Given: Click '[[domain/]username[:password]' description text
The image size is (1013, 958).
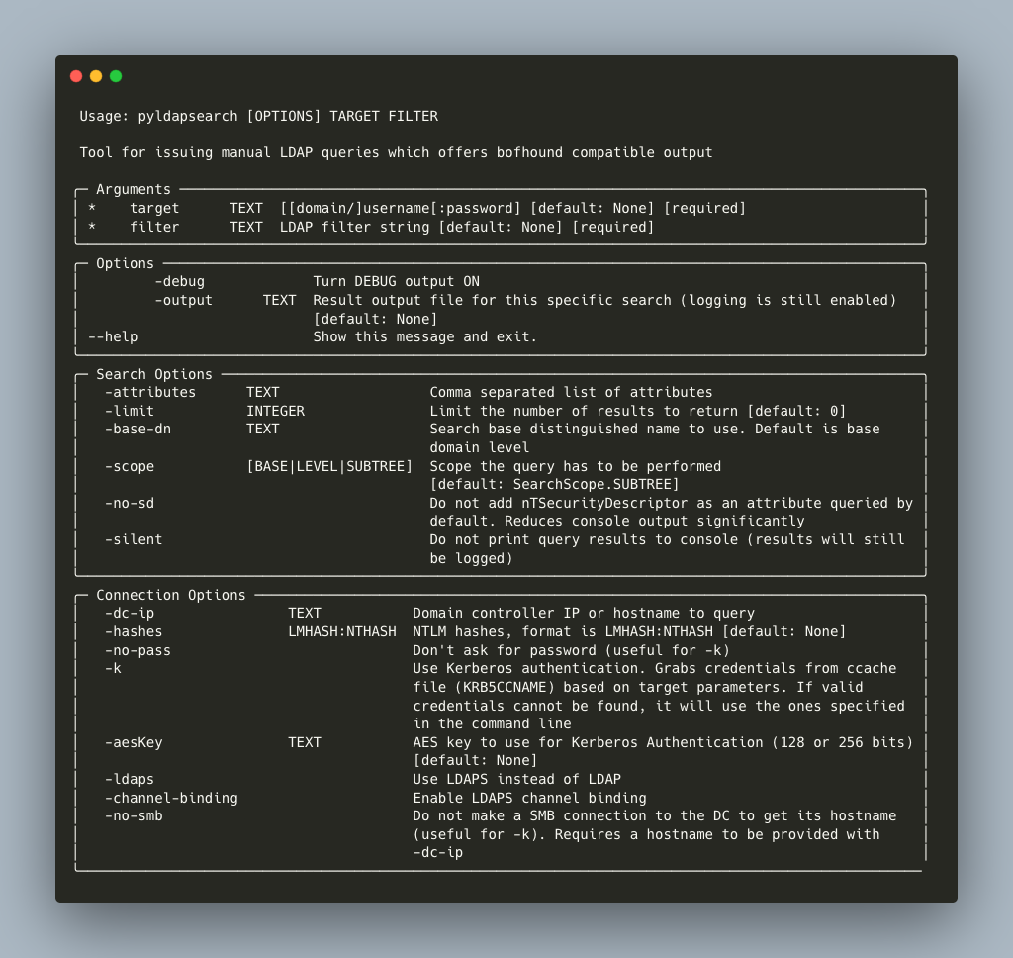Looking at the screenshot, I should tap(401, 208).
